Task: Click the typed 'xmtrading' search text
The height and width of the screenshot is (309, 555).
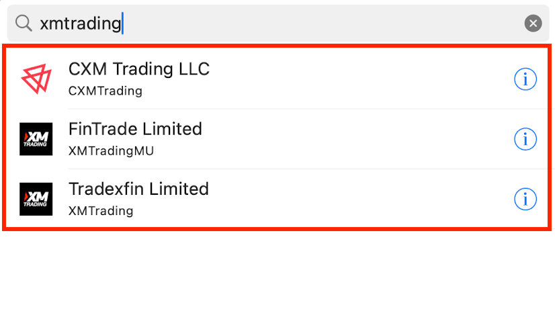Action: [x=81, y=24]
